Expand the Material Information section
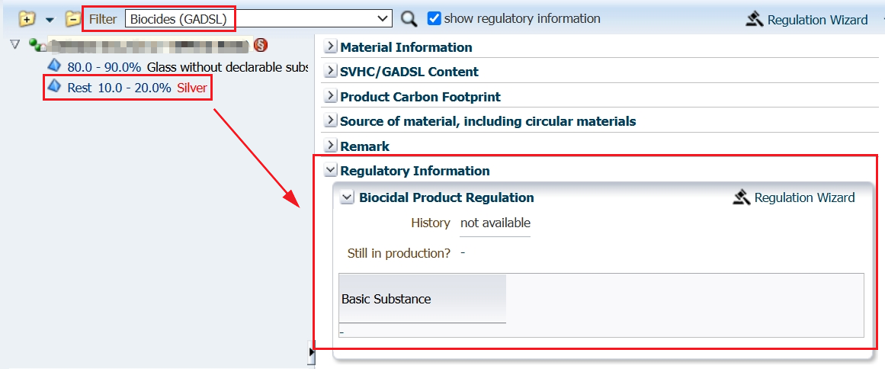 pos(331,47)
